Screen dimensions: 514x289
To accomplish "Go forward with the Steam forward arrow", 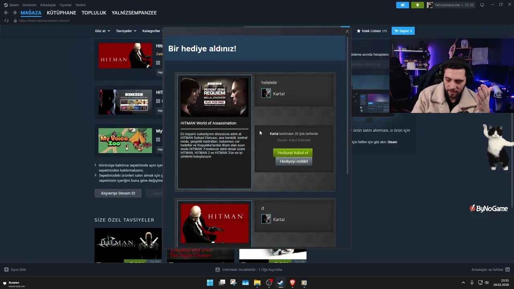I will [x=14, y=13].
